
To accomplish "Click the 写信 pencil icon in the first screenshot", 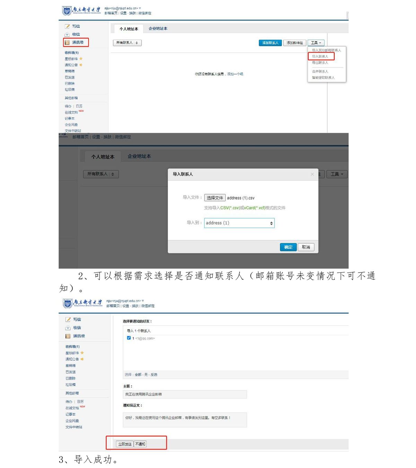I will point(67,26).
